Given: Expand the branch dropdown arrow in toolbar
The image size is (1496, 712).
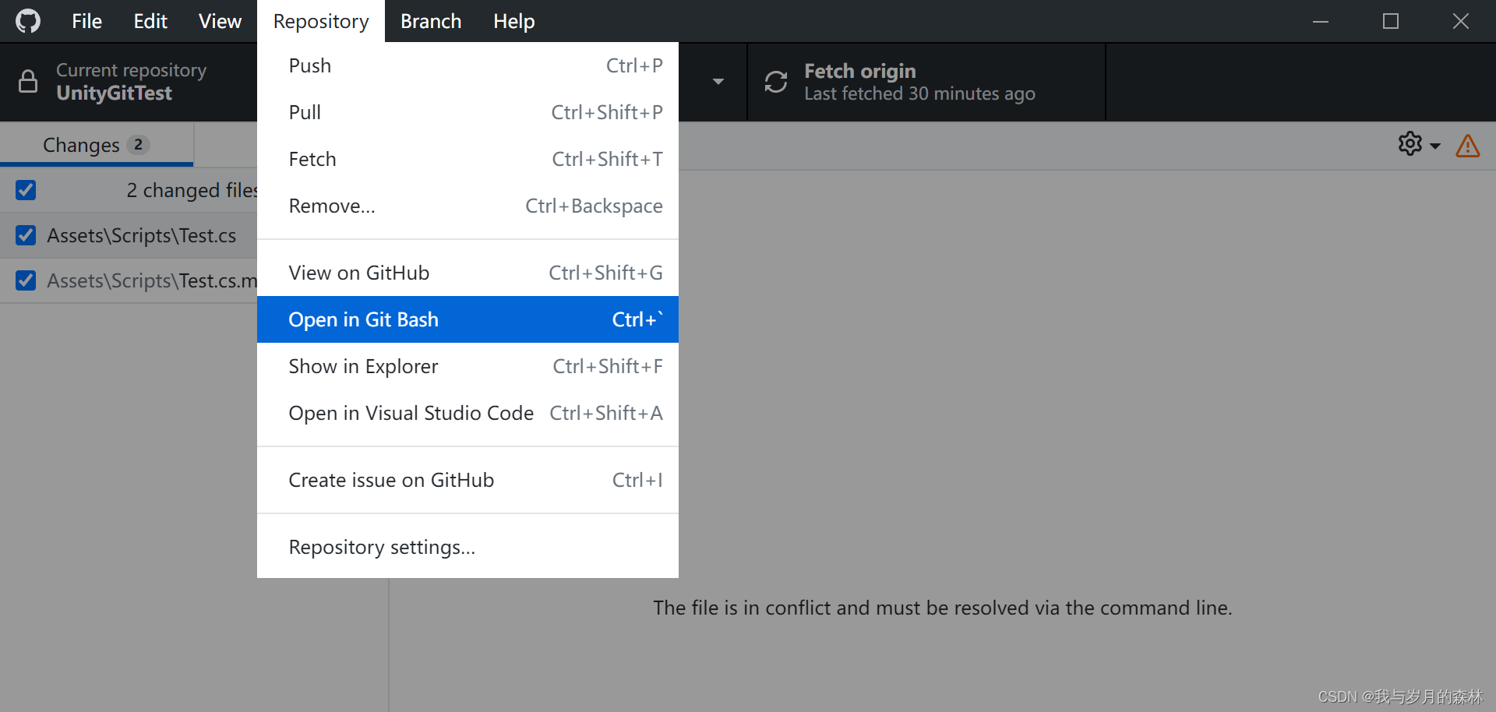Looking at the screenshot, I should [x=718, y=81].
